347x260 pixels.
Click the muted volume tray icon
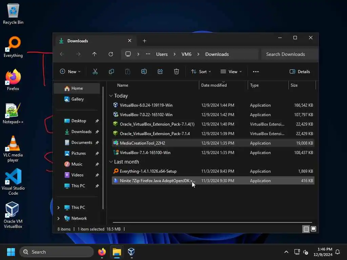point(306,252)
